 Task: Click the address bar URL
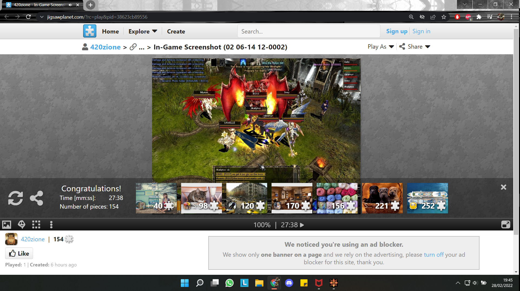(x=97, y=17)
